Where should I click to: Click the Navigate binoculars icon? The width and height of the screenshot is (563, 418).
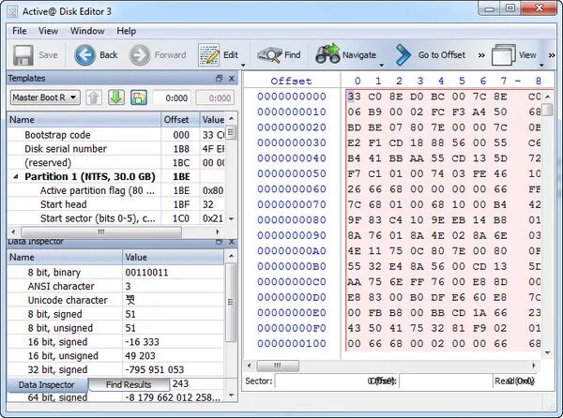[x=327, y=54]
